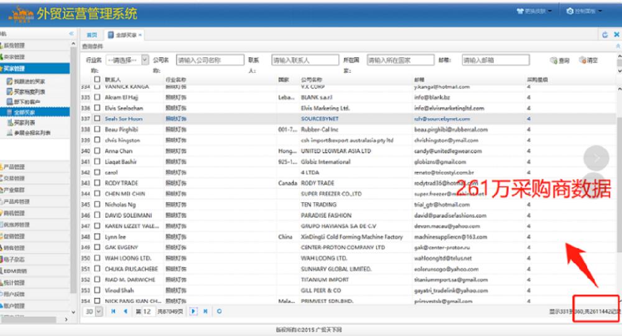Viewport: 622px width, 336px height.
Task: Collapse the left navigation panel with the double-arrow
Action: coord(72,34)
